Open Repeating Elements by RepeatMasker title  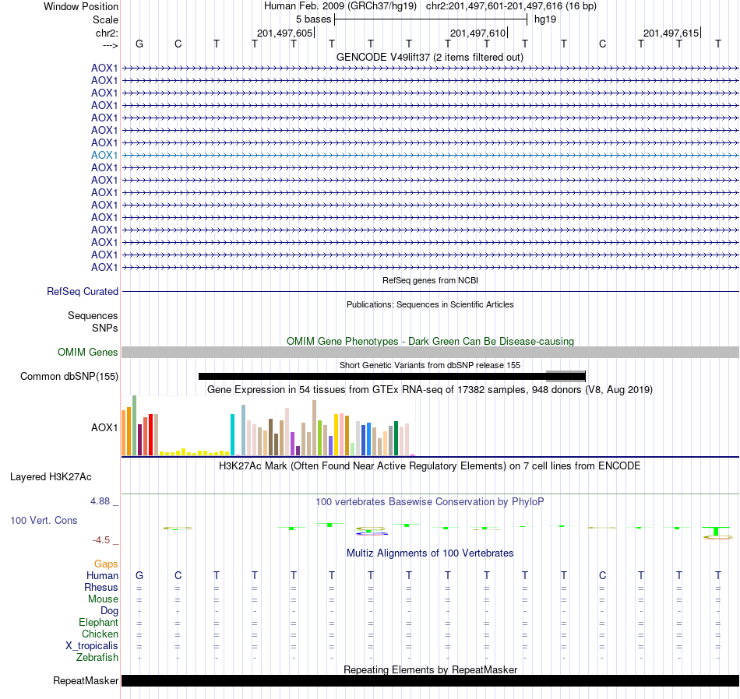[x=431, y=669]
